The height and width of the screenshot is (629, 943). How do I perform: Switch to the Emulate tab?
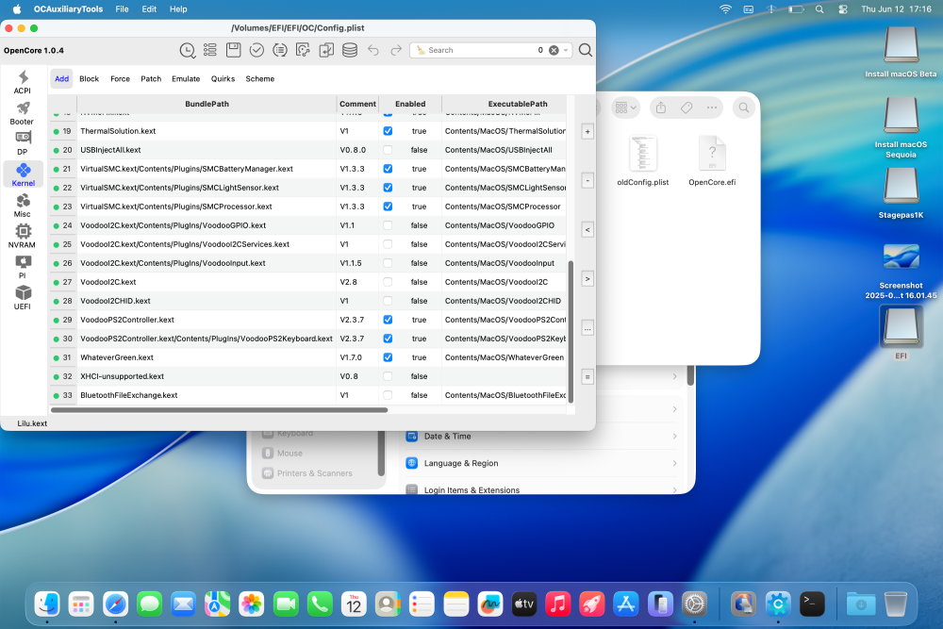click(186, 79)
